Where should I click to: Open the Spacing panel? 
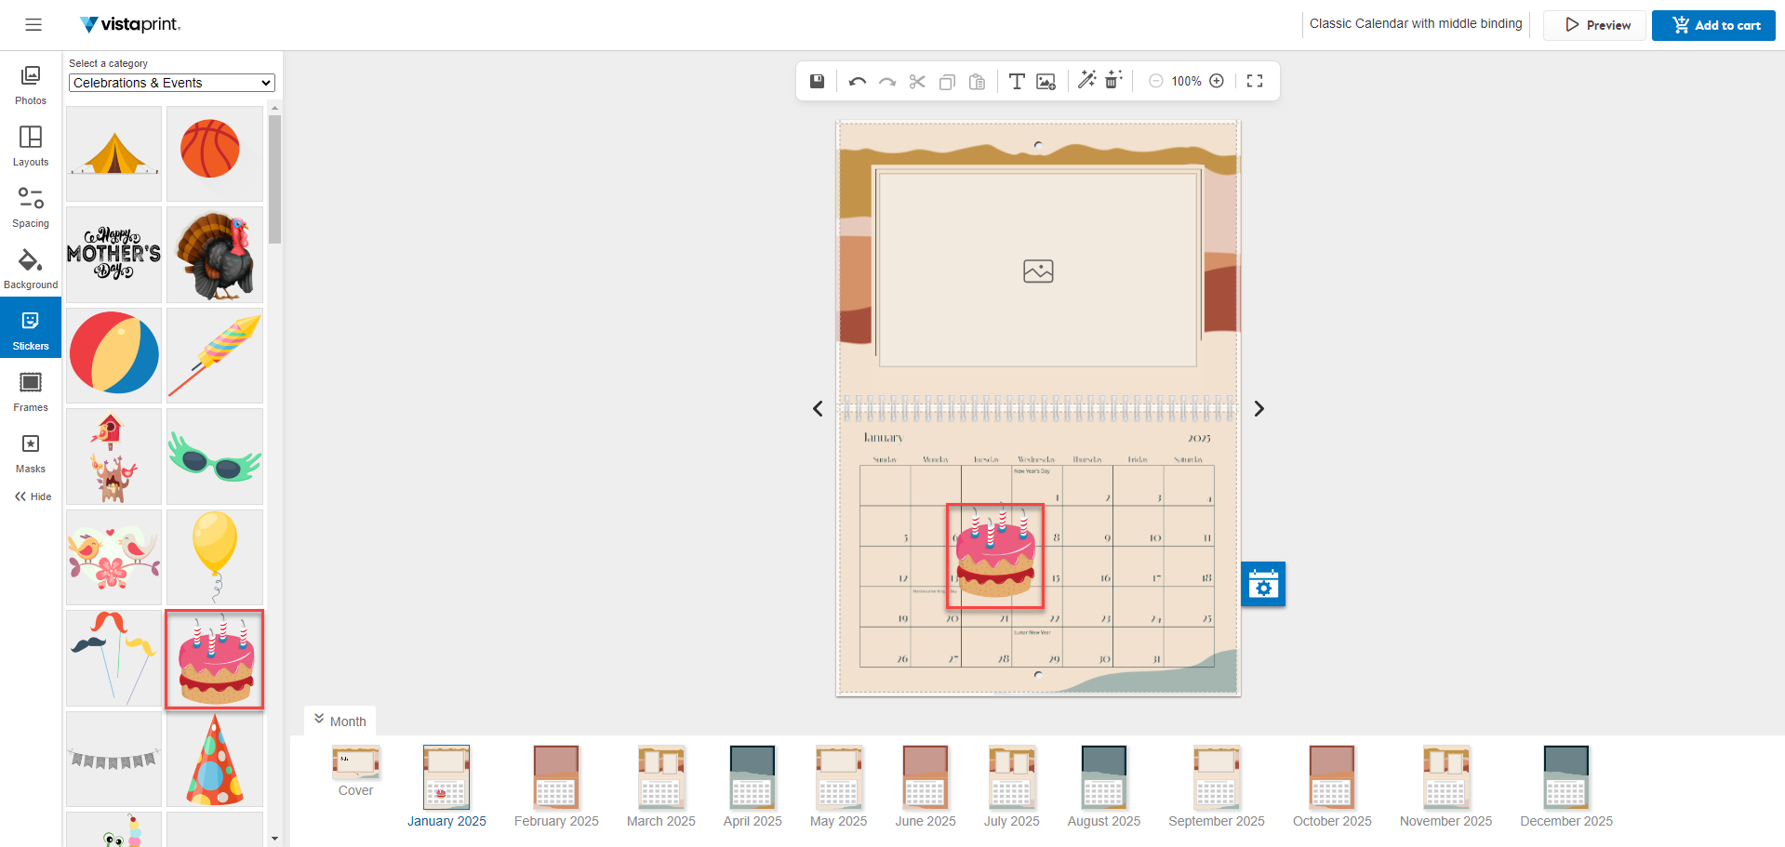(x=31, y=207)
